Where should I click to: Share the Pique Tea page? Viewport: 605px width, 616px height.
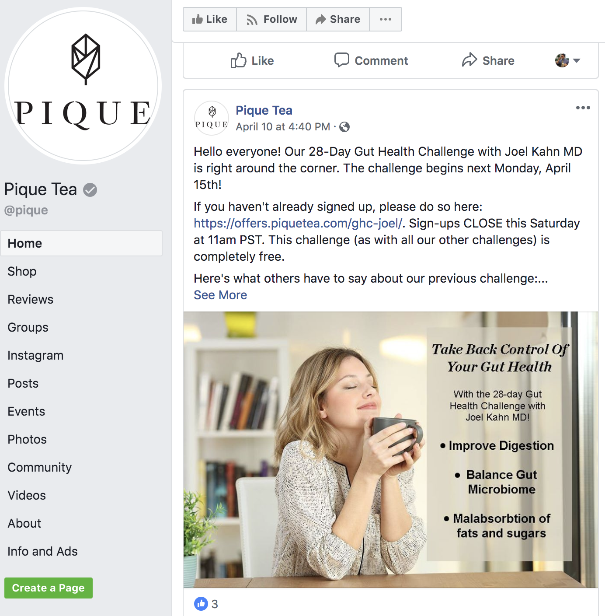tap(338, 19)
